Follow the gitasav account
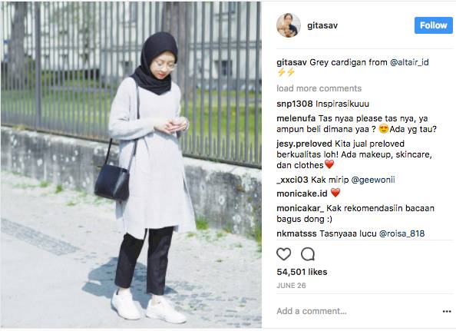The width and height of the screenshot is (456, 331). pyautogui.click(x=433, y=25)
